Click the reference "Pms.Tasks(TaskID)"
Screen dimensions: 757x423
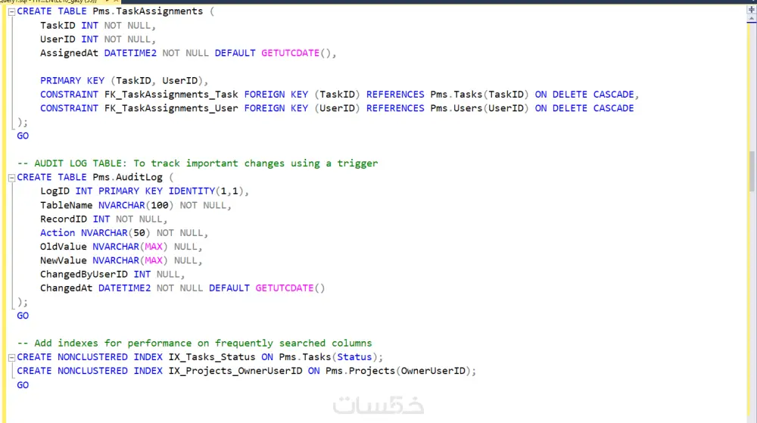[479, 95]
